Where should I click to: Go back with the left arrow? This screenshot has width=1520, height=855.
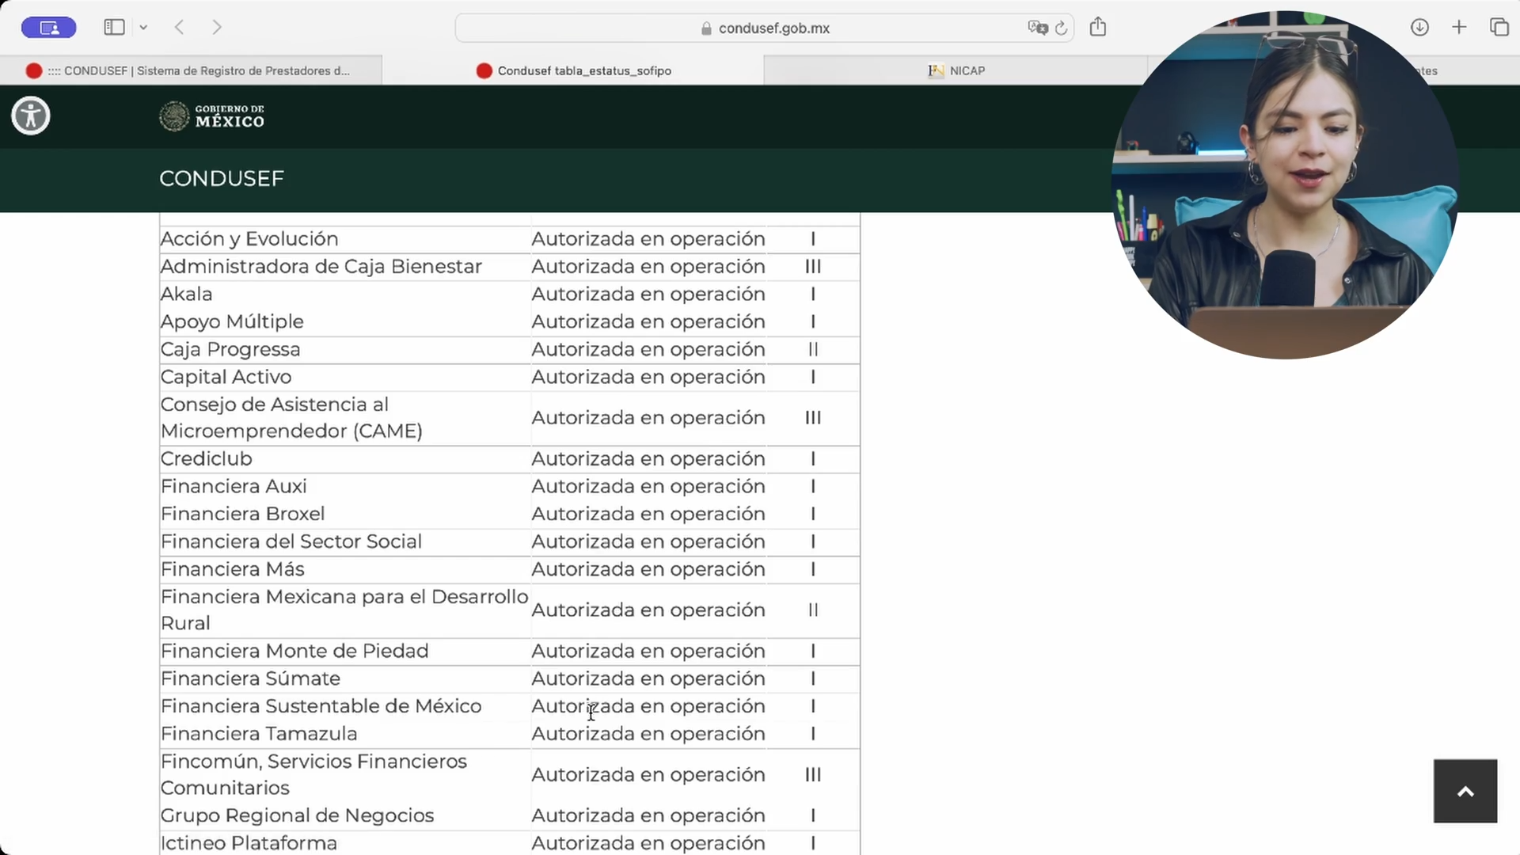pos(180,28)
